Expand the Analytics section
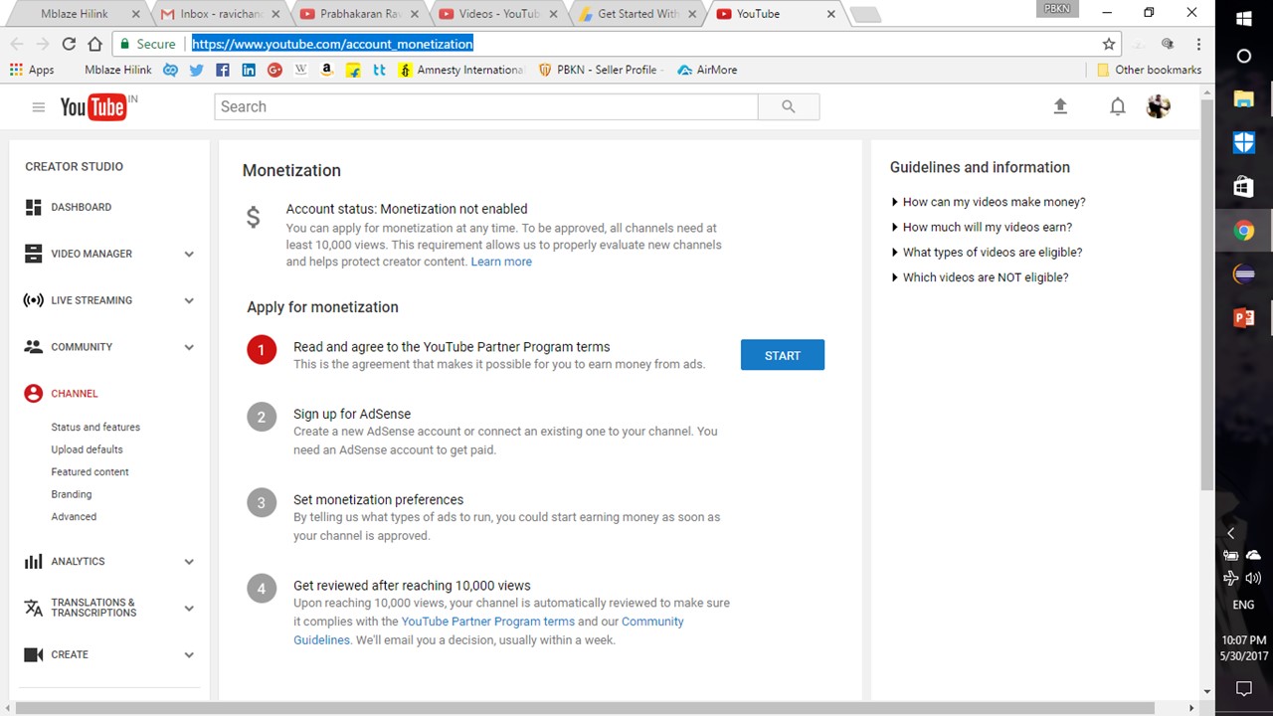1273x716 pixels. coord(189,562)
